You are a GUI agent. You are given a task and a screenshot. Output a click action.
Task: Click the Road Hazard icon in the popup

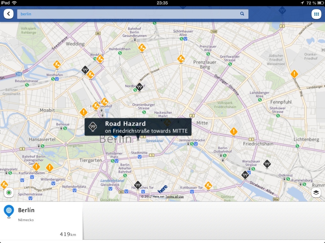92,127
